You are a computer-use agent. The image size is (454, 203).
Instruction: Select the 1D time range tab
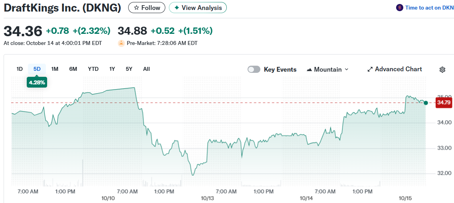coord(20,69)
